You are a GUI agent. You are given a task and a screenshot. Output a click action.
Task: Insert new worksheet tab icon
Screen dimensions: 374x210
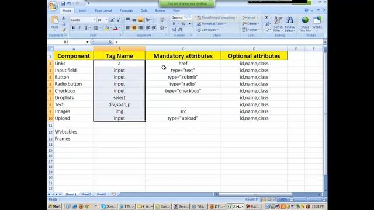(x=114, y=194)
